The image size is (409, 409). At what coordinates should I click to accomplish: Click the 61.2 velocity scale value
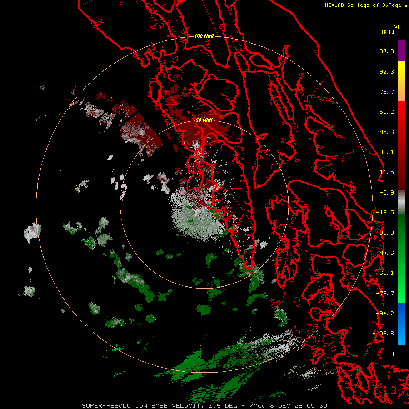click(x=387, y=112)
